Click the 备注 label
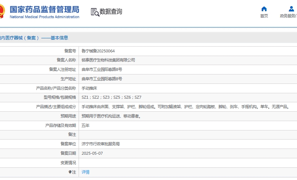 coord(72,134)
